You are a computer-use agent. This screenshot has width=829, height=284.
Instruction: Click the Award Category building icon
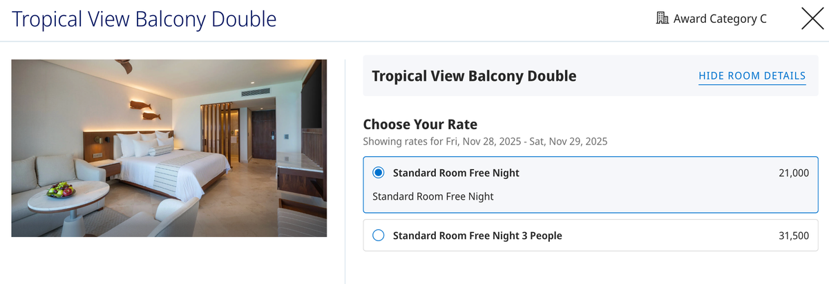(662, 19)
